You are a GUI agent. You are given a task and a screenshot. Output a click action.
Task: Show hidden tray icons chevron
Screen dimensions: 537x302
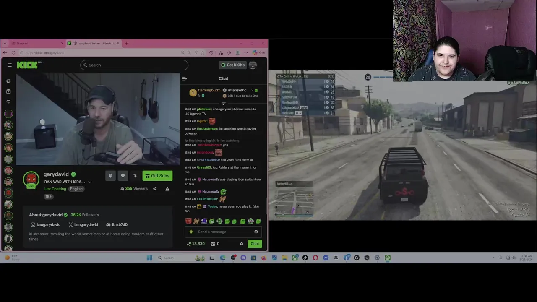(493, 258)
